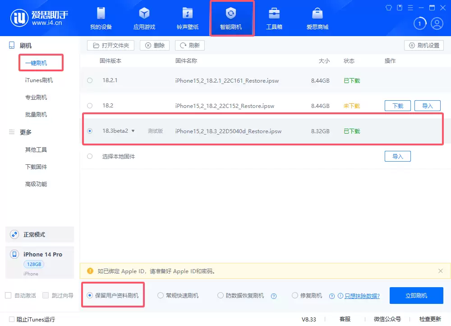Screen dimensions: 451x326
Task: Select the 18.2.1 firmware radio button
Action: click(90, 80)
